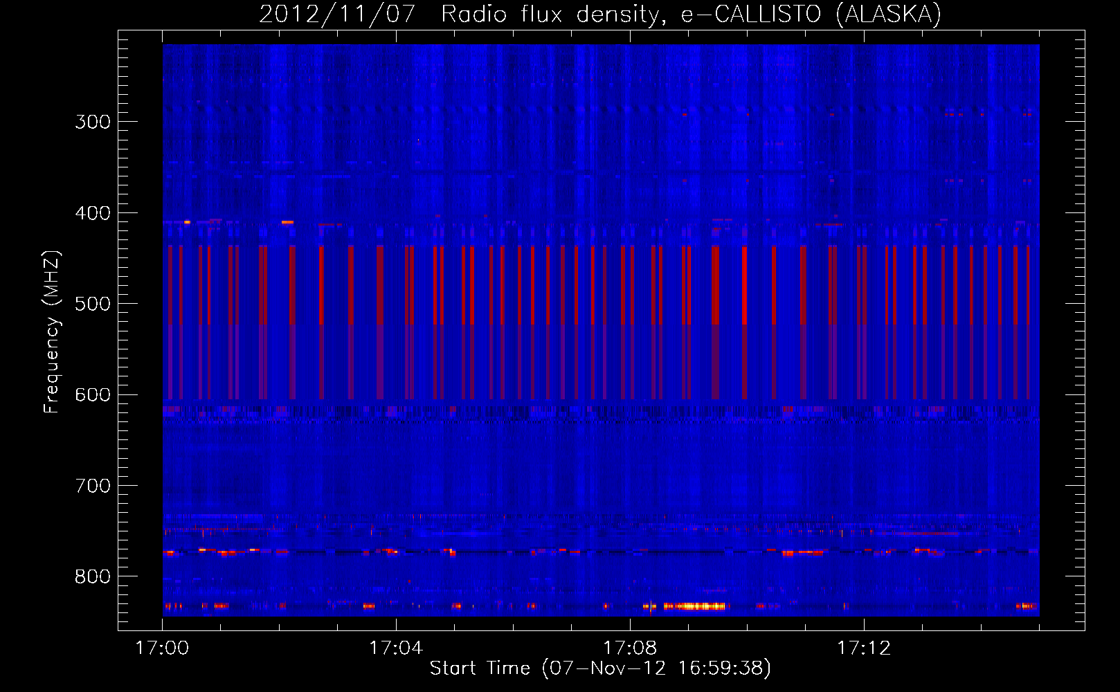Click the 800 frequency tick label
Image resolution: width=1120 pixels, height=692 pixels.
tap(93, 577)
